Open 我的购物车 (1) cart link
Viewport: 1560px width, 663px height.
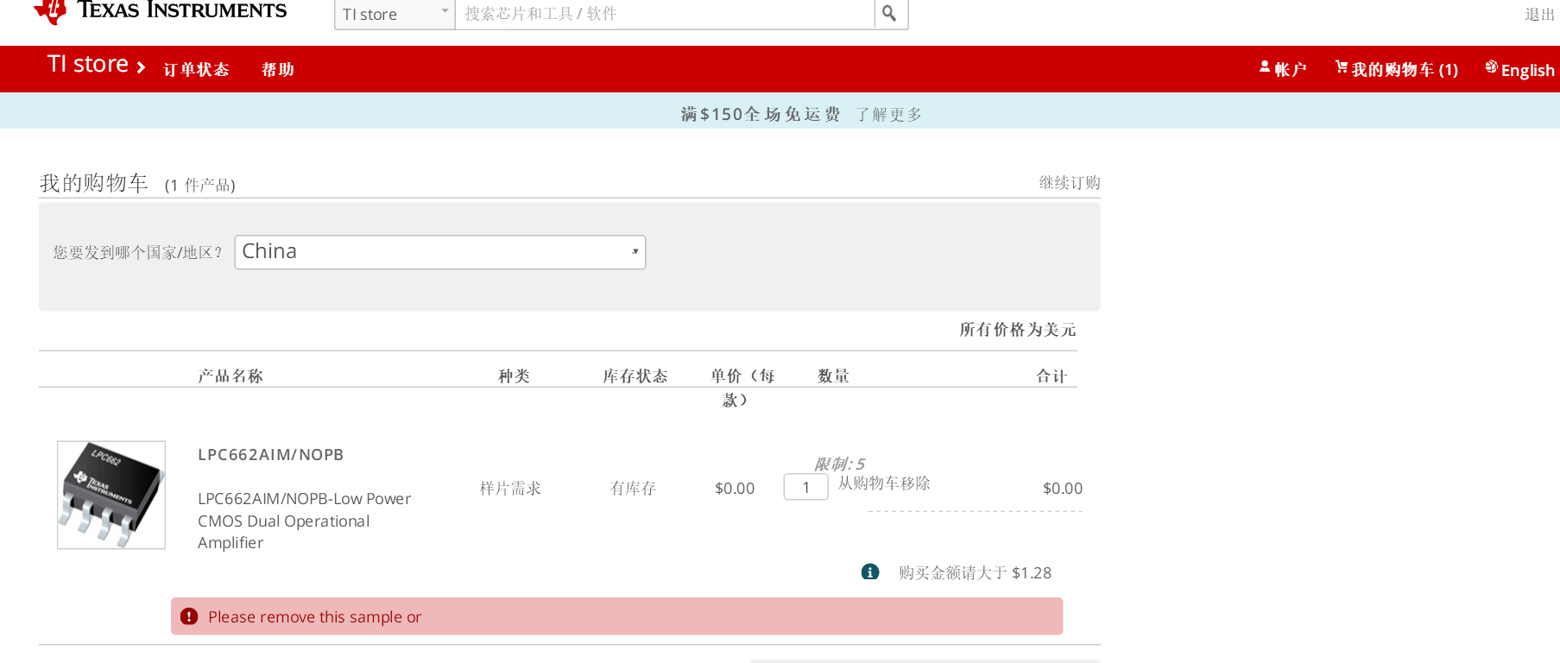(1405, 70)
